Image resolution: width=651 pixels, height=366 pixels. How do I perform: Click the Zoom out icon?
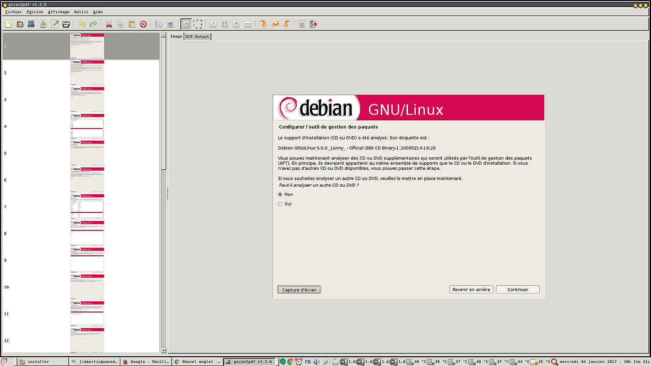pos(248,24)
